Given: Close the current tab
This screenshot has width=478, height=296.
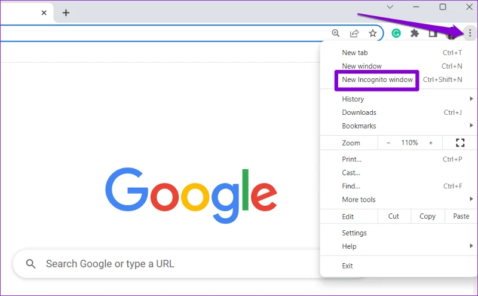Looking at the screenshot, I should [x=44, y=13].
